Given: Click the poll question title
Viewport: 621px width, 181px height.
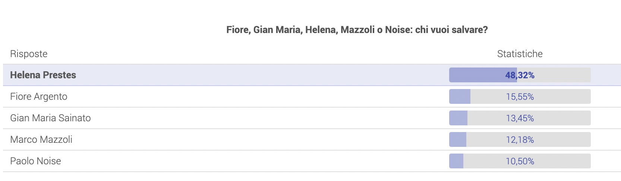Looking at the screenshot, I should (357, 30).
